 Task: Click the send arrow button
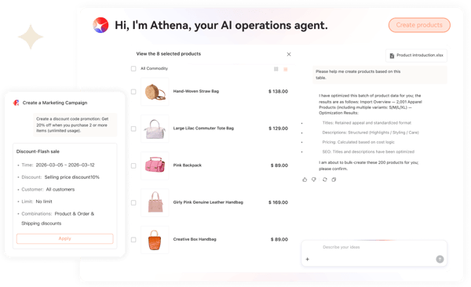440,259
